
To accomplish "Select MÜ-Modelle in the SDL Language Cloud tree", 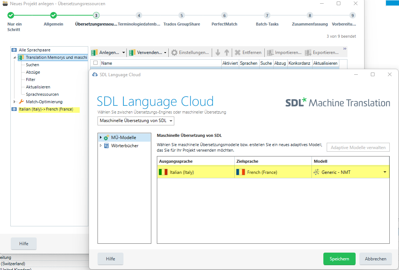I will [x=124, y=138].
